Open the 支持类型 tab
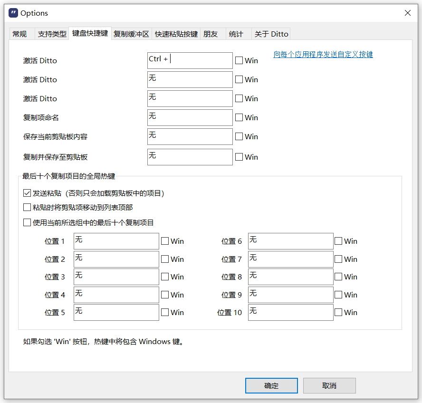Image resolution: width=422 pixels, height=403 pixels. 52,34
